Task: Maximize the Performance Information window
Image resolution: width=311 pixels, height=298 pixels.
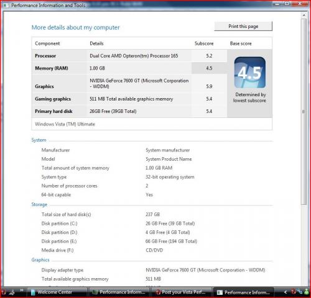Action: tap(287, 3)
